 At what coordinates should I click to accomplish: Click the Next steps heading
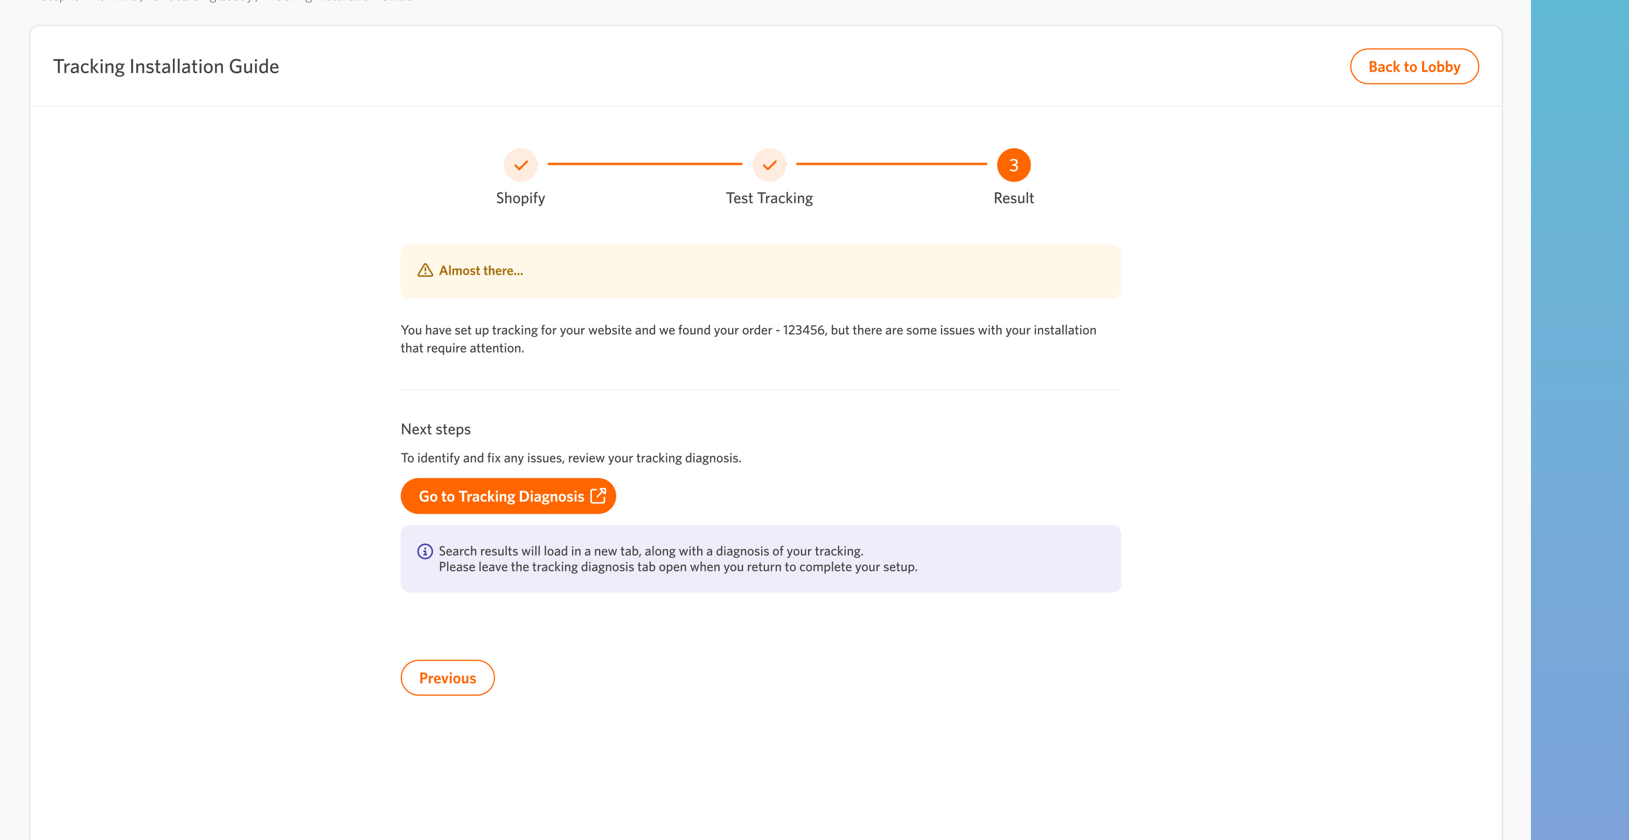click(x=436, y=429)
